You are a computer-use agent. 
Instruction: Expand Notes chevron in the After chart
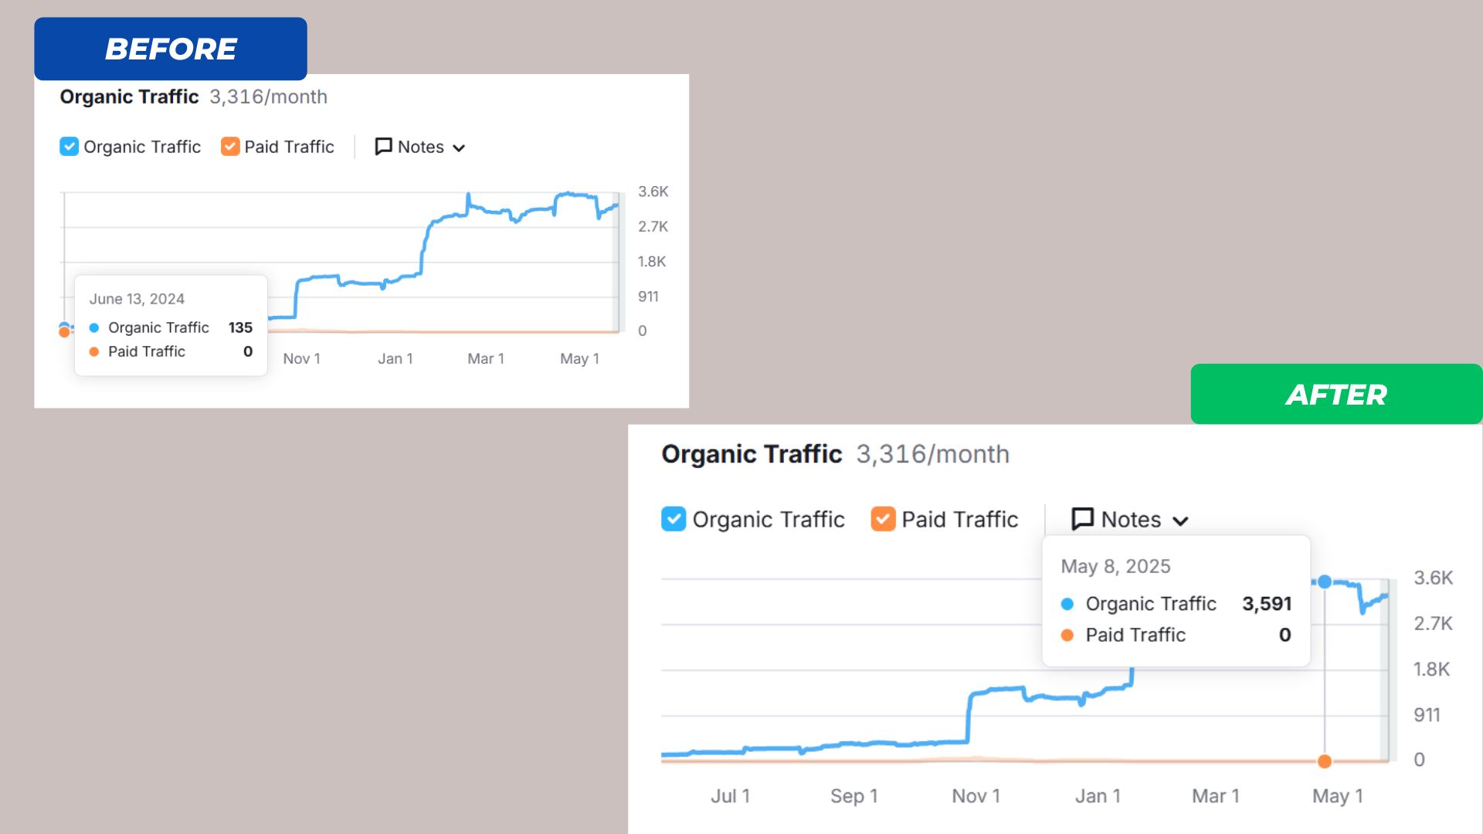[x=1180, y=521]
